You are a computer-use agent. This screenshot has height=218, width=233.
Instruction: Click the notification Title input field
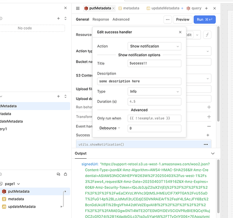click(x=154, y=63)
